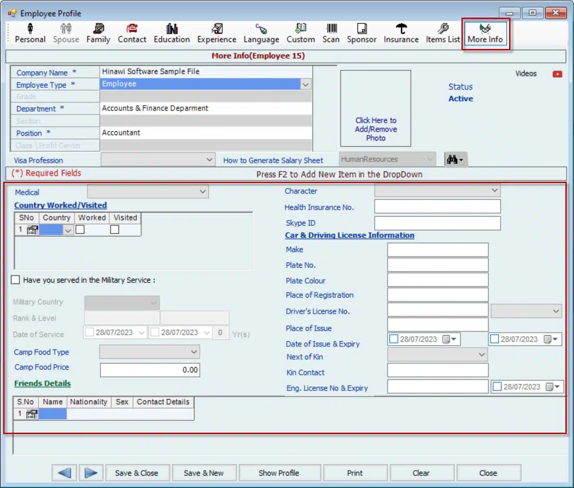
Task: Click the row icon in Country Worked grid
Action: point(32,230)
